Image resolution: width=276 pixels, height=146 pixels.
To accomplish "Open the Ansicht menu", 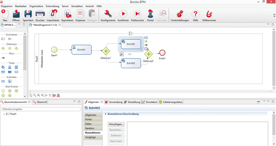I will [90, 6].
